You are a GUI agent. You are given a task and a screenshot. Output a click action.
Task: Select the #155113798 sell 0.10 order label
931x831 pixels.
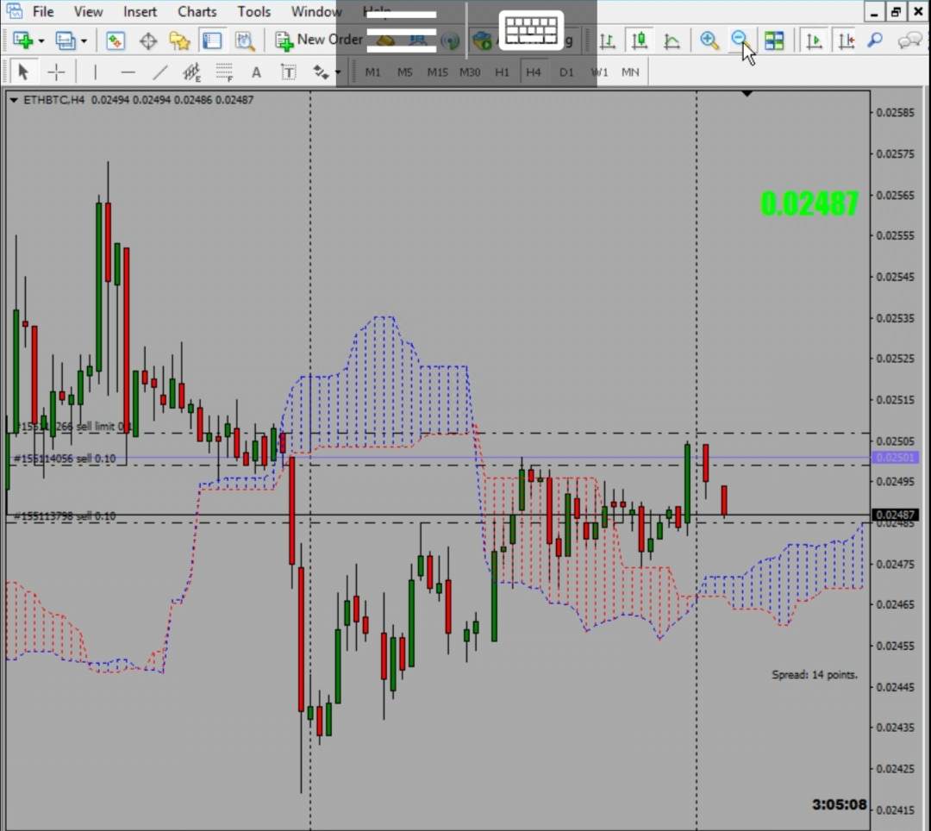(x=64, y=515)
